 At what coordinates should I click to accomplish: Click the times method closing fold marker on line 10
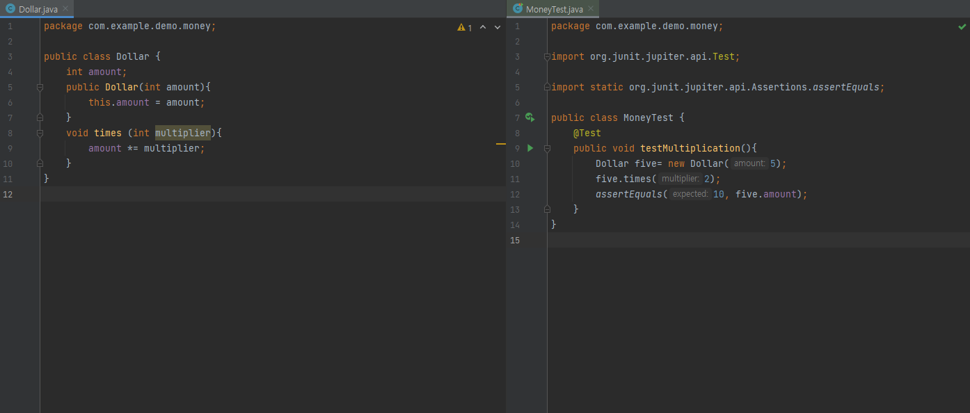coord(40,163)
